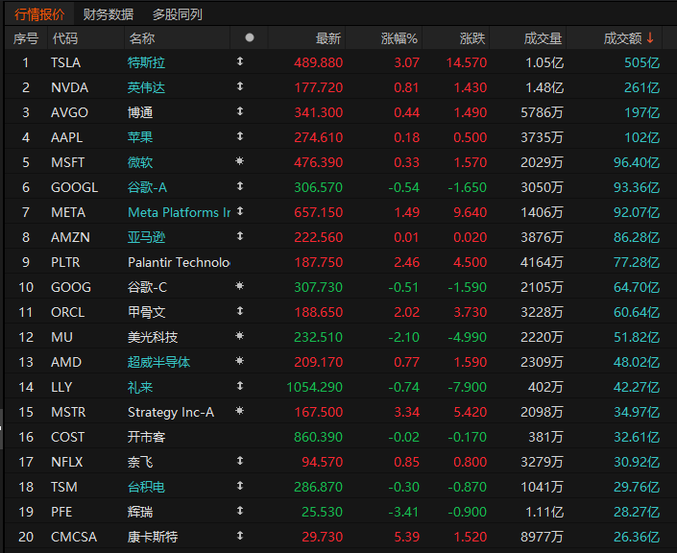Image resolution: width=677 pixels, height=553 pixels.
Task: Sort by 名称 column header
Action: pyautogui.click(x=141, y=38)
